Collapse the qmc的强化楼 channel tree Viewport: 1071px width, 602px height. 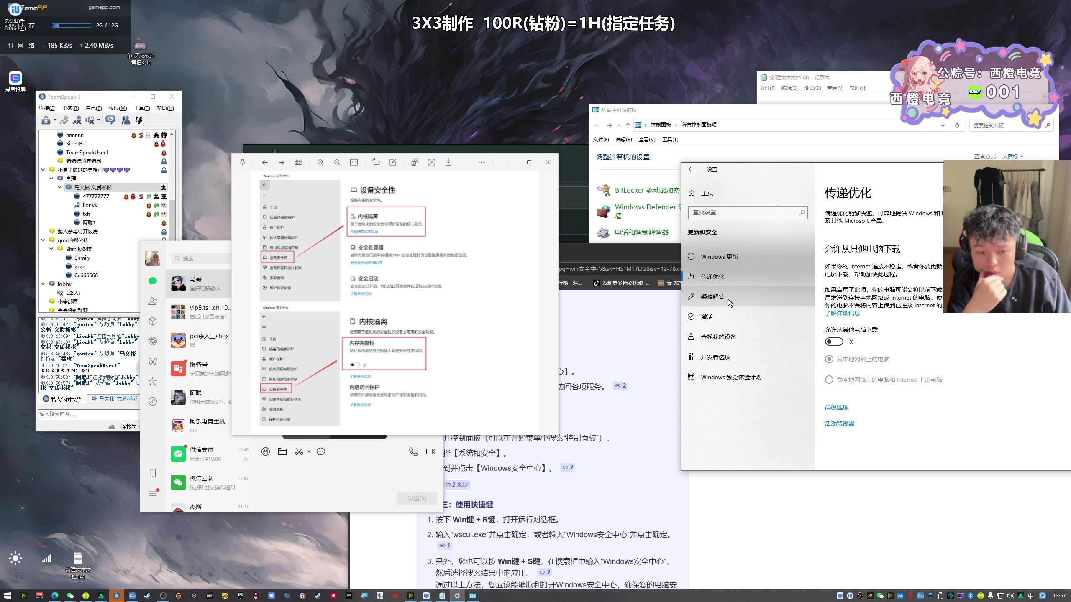pos(43,240)
